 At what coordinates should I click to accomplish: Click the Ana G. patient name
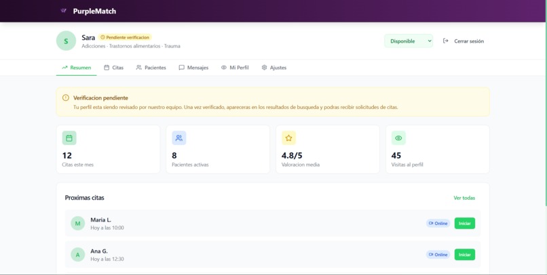pyautogui.click(x=99, y=251)
